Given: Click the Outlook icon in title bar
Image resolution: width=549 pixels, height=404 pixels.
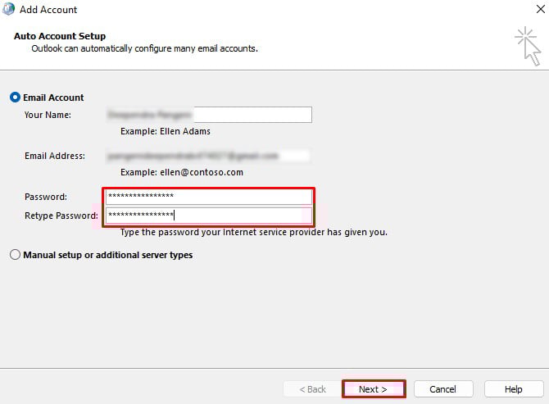Looking at the screenshot, I should point(8,9).
